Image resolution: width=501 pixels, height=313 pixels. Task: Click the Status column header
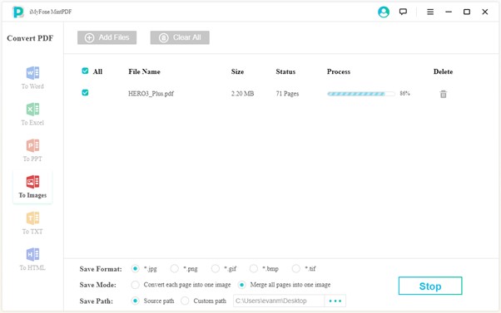[x=285, y=71]
